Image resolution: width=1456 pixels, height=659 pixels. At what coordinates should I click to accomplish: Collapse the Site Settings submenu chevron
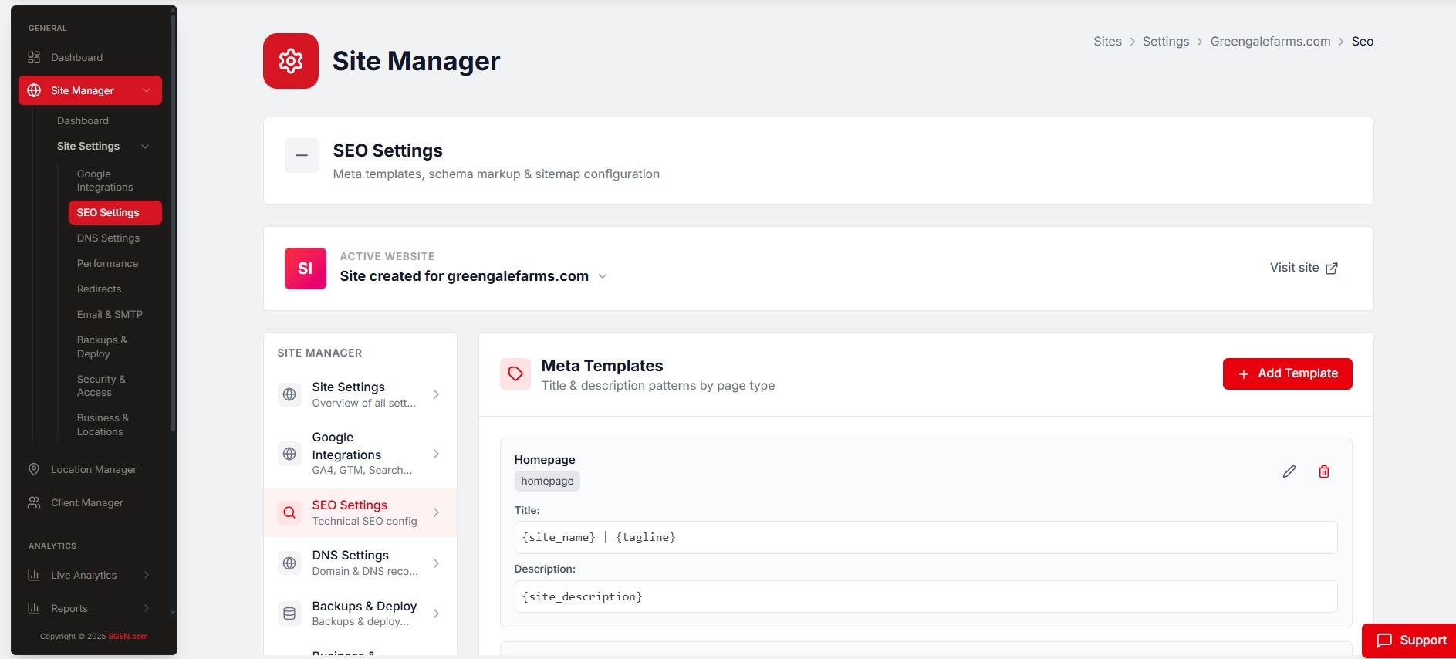point(145,147)
